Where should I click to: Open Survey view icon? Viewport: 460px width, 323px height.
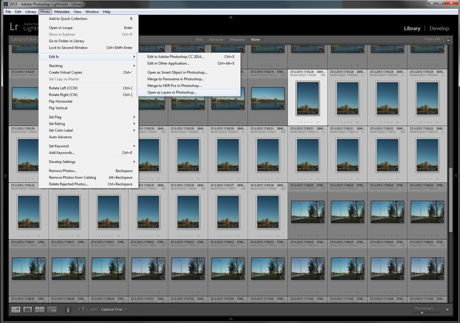coord(52,309)
